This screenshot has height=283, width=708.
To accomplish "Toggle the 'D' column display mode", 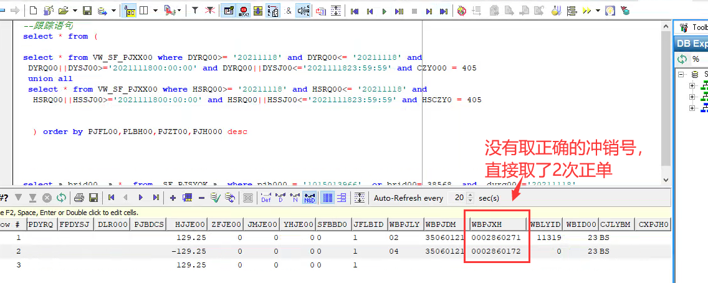I will coord(280,197).
